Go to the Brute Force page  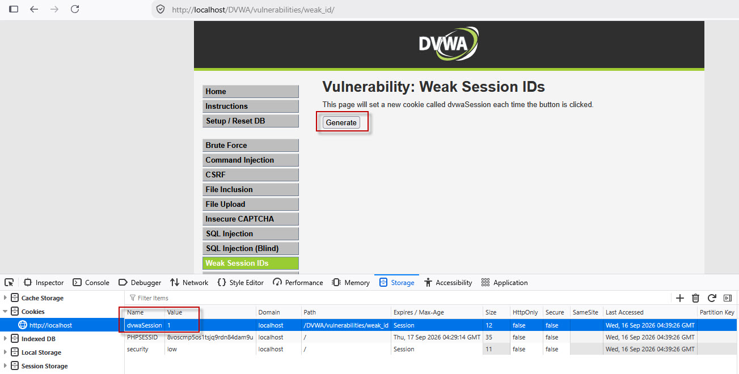(250, 145)
